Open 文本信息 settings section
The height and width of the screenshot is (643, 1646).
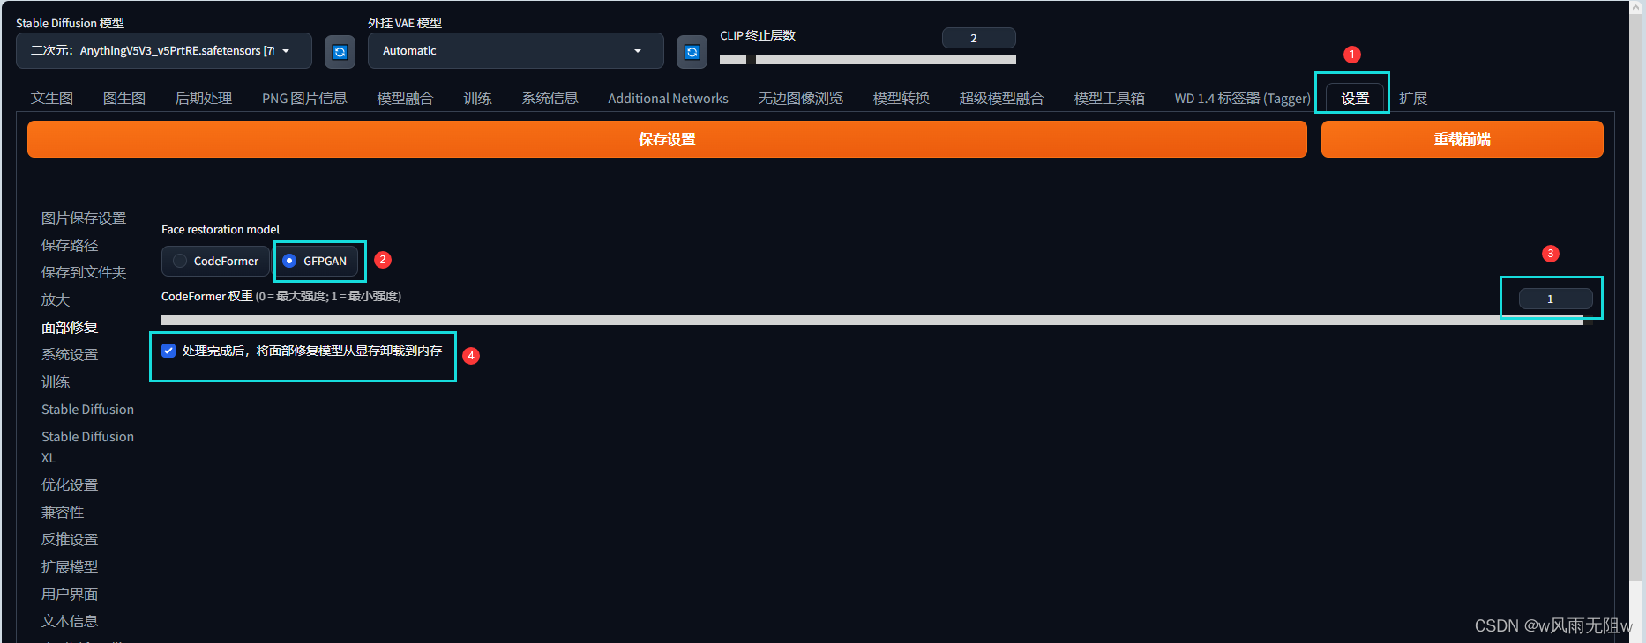click(70, 621)
